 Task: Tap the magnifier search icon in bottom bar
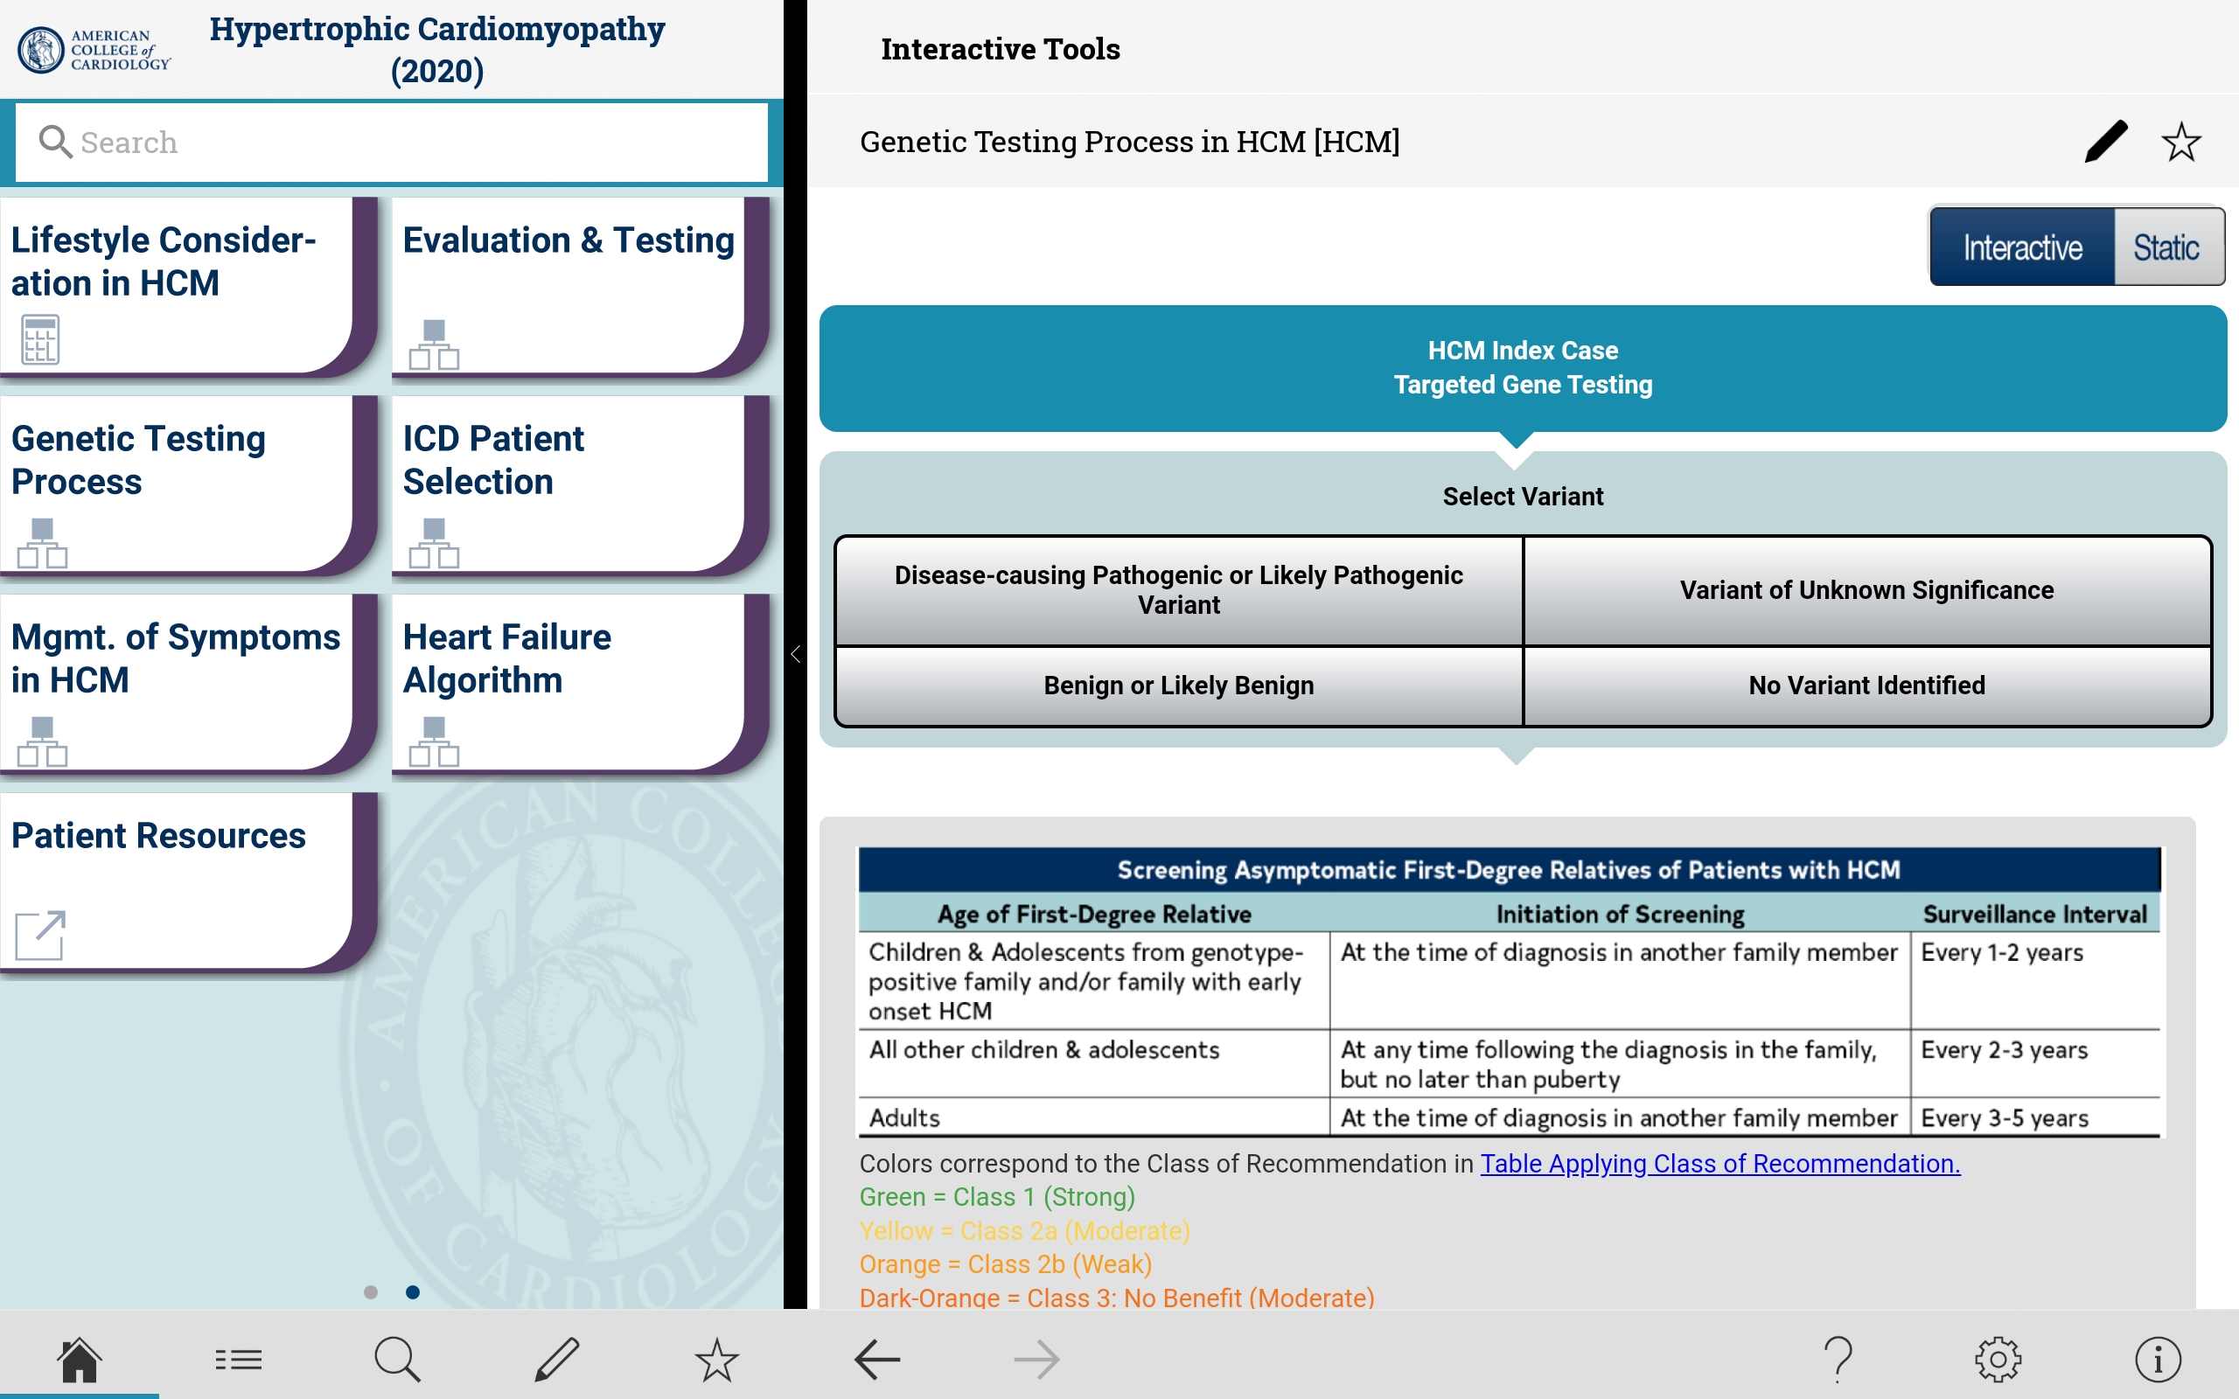point(398,1359)
